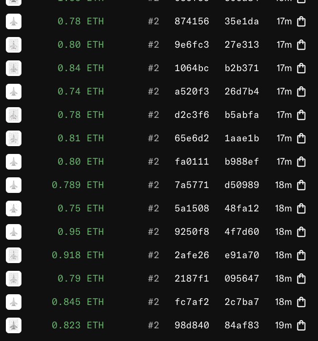Click the 19m timestamp

(x=283, y=325)
